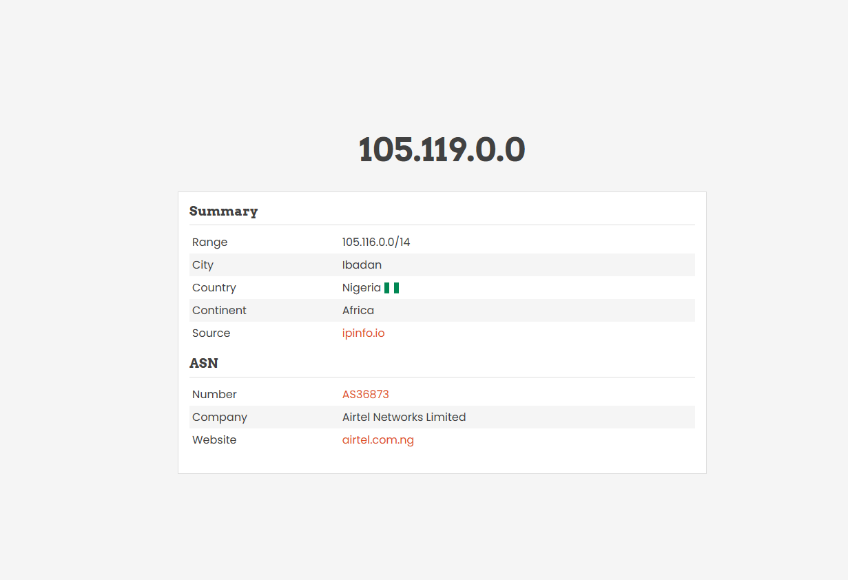Image resolution: width=848 pixels, height=580 pixels.
Task: Click the AS36873 ASN number link
Action: click(x=365, y=394)
